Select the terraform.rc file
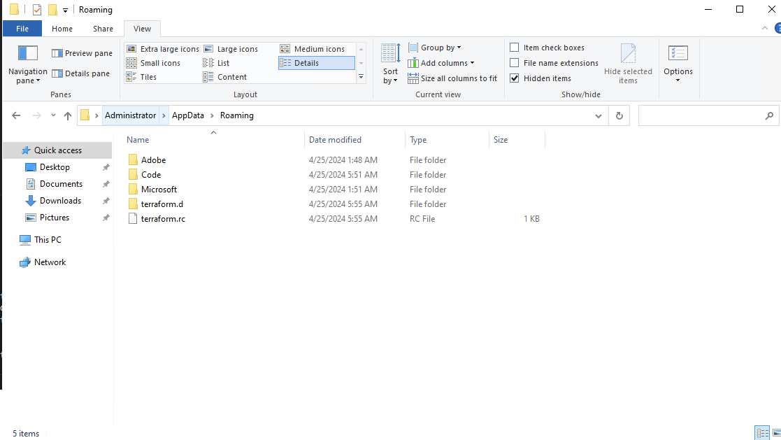 tap(163, 219)
